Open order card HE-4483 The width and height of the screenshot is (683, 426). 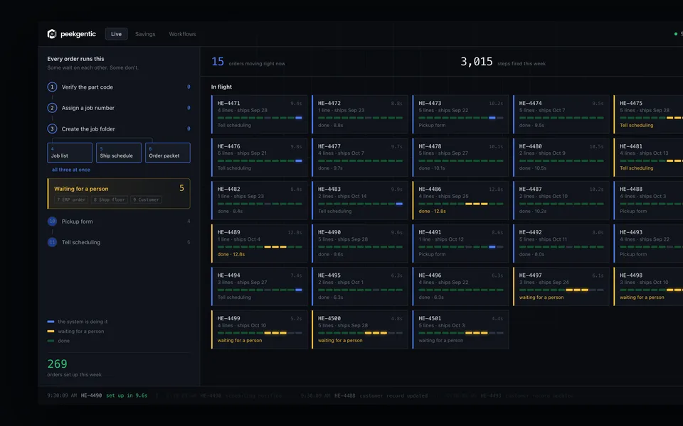[x=360, y=200]
